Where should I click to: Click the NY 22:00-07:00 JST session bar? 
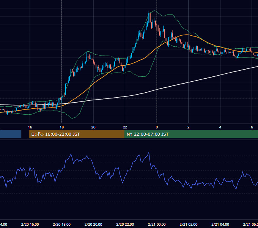[191, 134]
